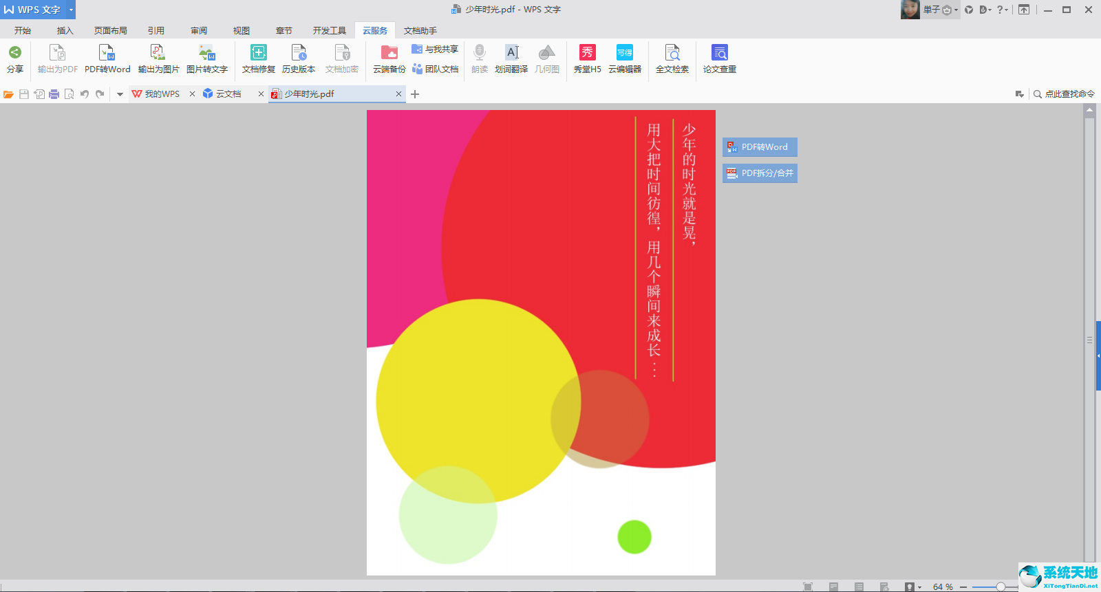This screenshot has width=1101, height=592.
Task: Expand the quick access toolbar dropdown arrow
Action: tap(120, 94)
